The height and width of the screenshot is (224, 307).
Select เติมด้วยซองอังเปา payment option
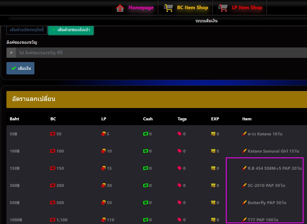coord(71,30)
